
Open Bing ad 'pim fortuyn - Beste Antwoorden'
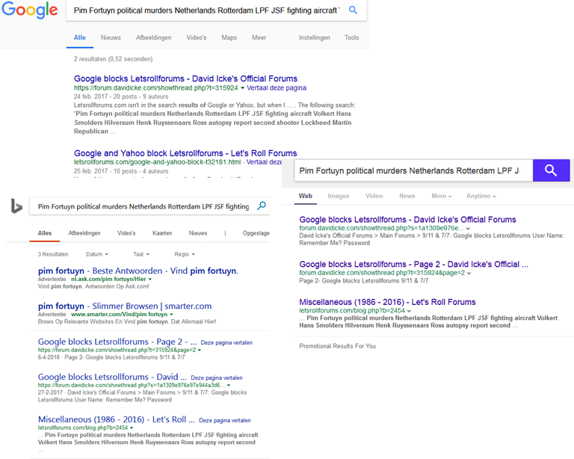(138, 271)
